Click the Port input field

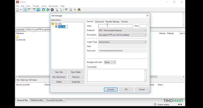pyautogui.click(x=143, y=26)
